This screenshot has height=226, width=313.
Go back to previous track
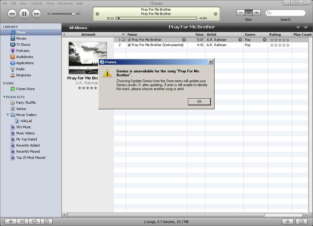pyautogui.click(x=12, y=13)
